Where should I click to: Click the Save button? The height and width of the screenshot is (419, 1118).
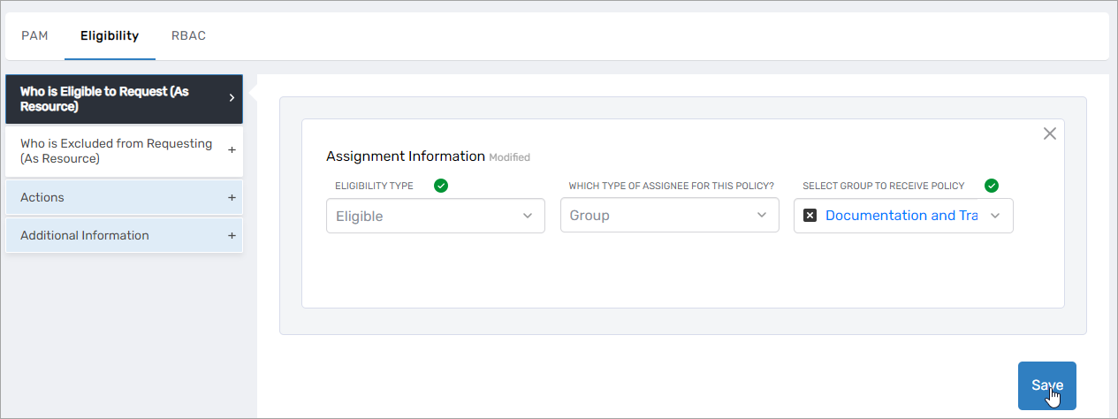(x=1046, y=385)
